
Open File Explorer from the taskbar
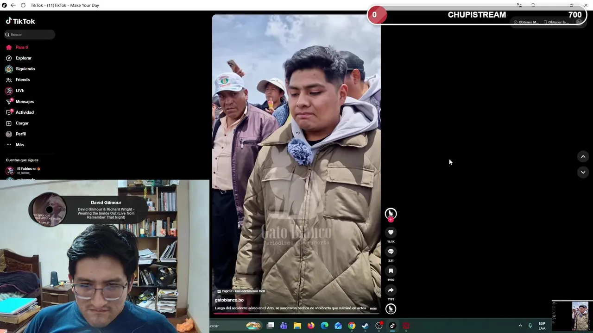click(297, 326)
